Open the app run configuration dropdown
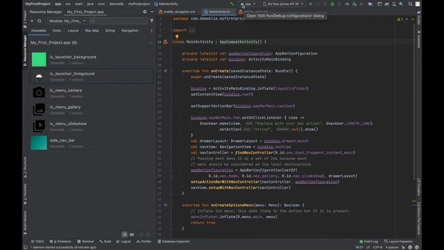Image resolution: width=444 pixels, height=250 pixels. click(x=248, y=4)
